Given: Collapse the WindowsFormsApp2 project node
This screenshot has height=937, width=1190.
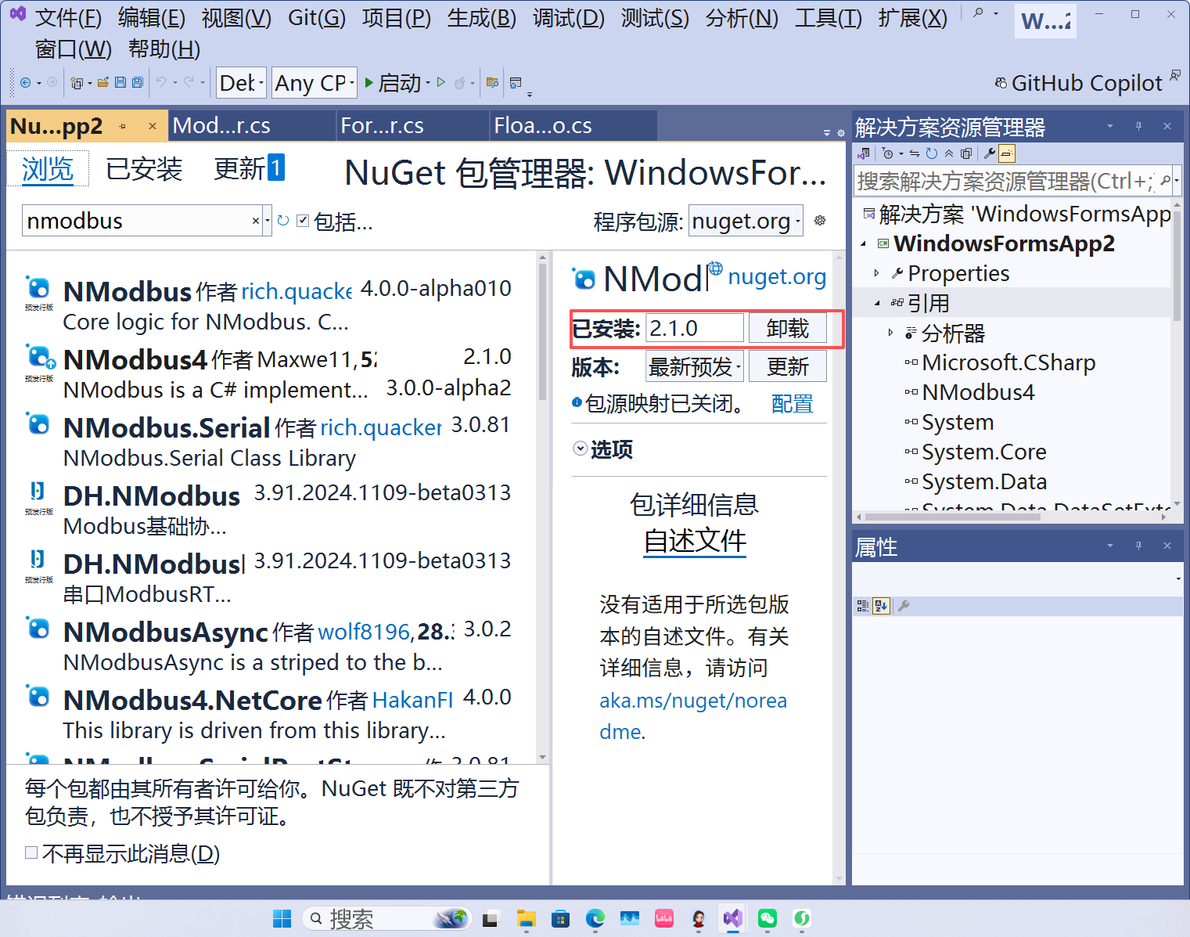Looking at the screenshot, I should [863, 243].
